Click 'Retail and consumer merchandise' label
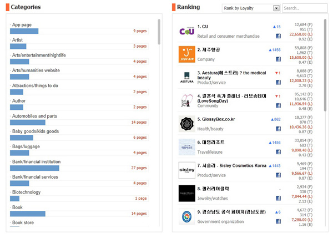Screen dimensions: 333x238 pos(228,36)
